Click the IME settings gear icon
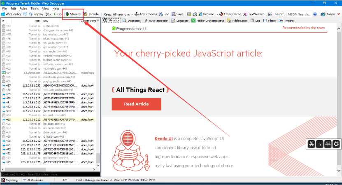Image resolution: width=342 pixels, height=185 pixels. [x=336, y=144]
